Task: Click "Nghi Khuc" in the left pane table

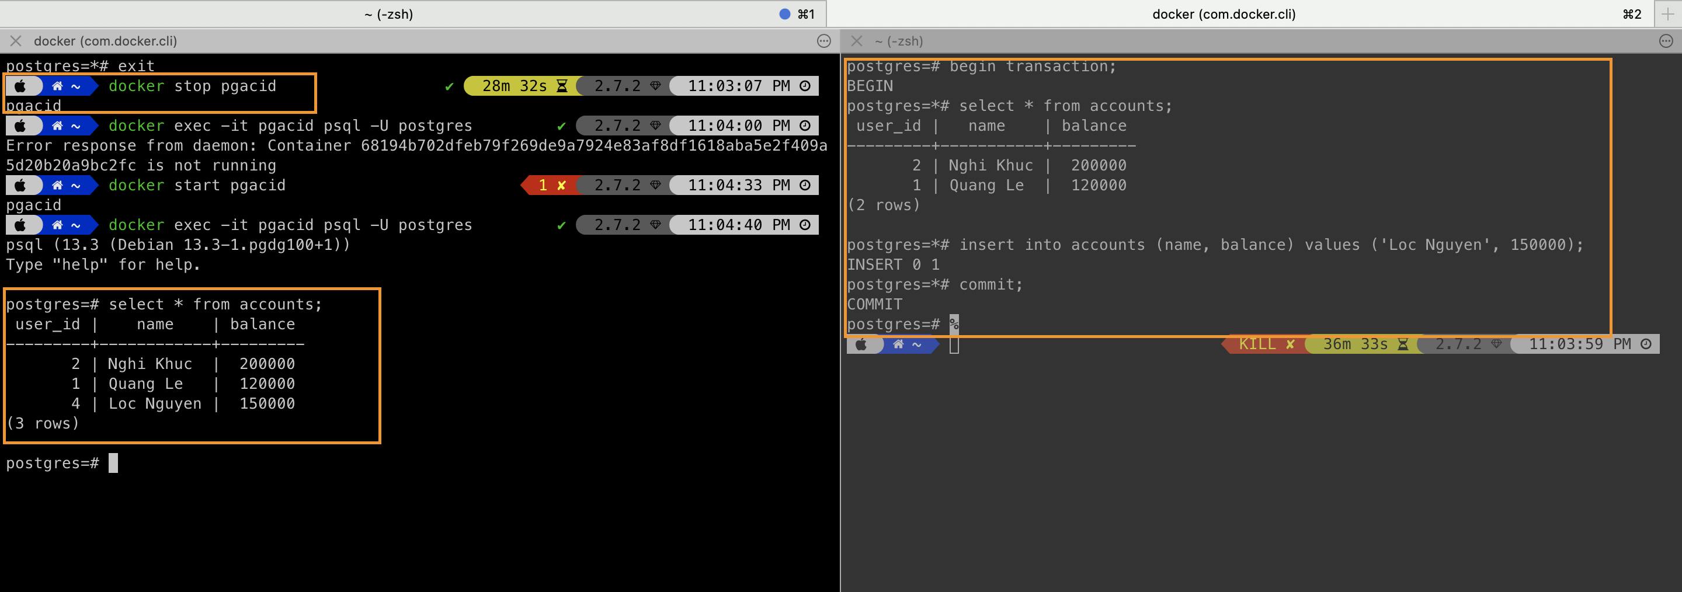Action: point(150,364)
